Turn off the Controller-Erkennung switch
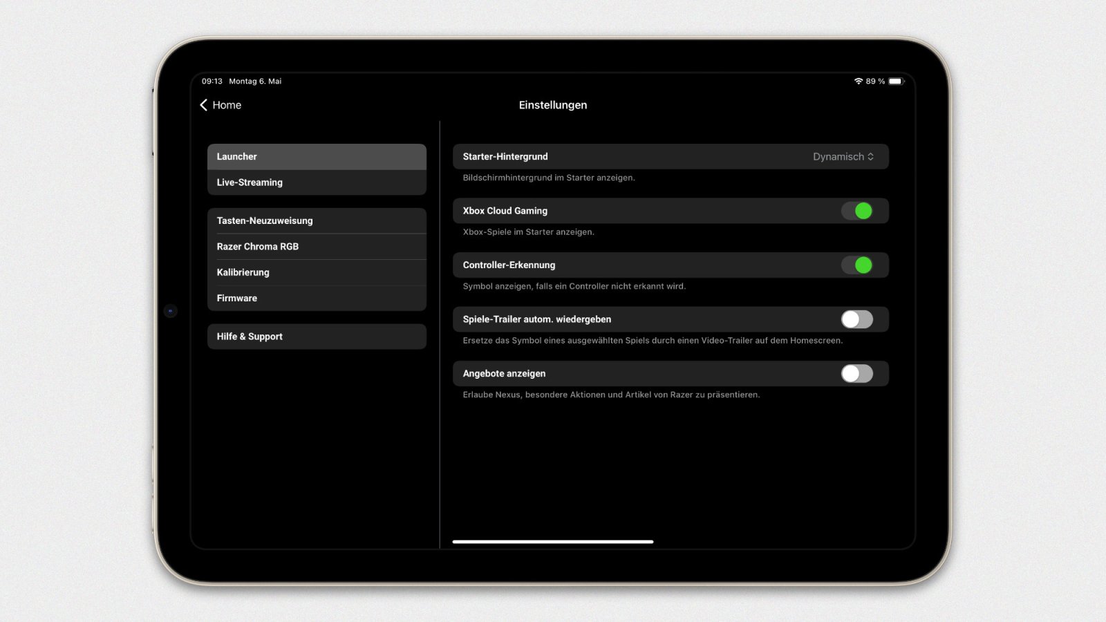 tap(857, 265)
